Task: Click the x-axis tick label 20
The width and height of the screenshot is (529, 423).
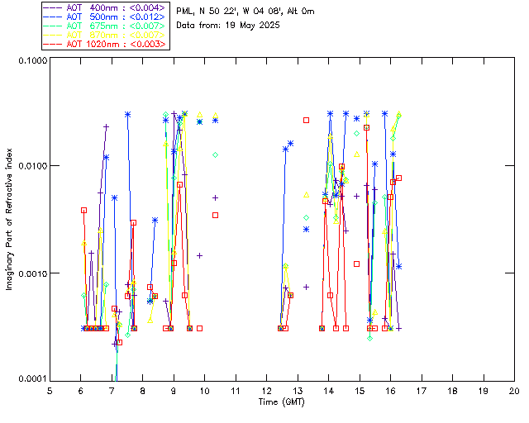Action: 514,391
